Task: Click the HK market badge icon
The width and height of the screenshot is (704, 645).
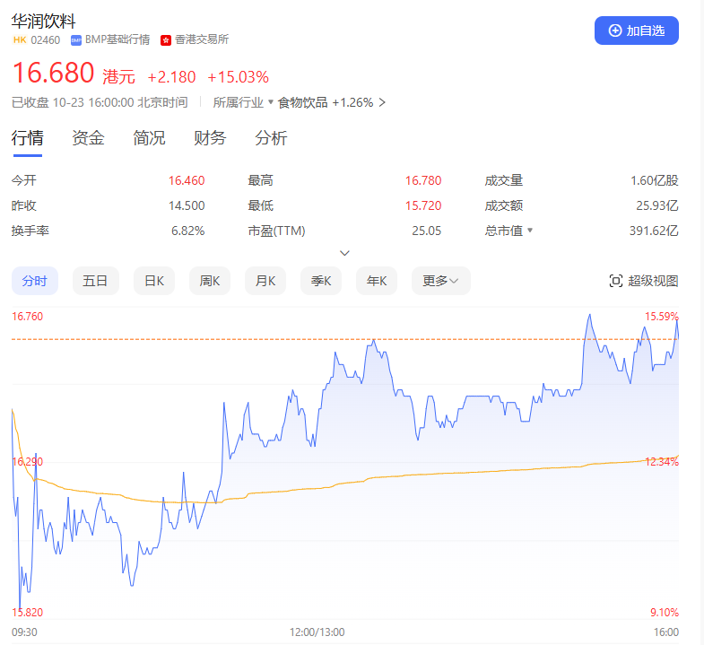Action: [x=20, y=40]
